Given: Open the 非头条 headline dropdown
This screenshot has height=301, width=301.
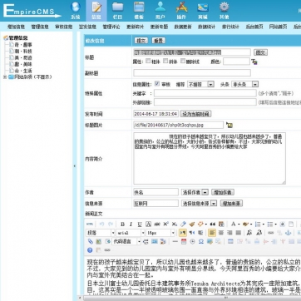Looking at the screenshot, I should coord(245,84).
